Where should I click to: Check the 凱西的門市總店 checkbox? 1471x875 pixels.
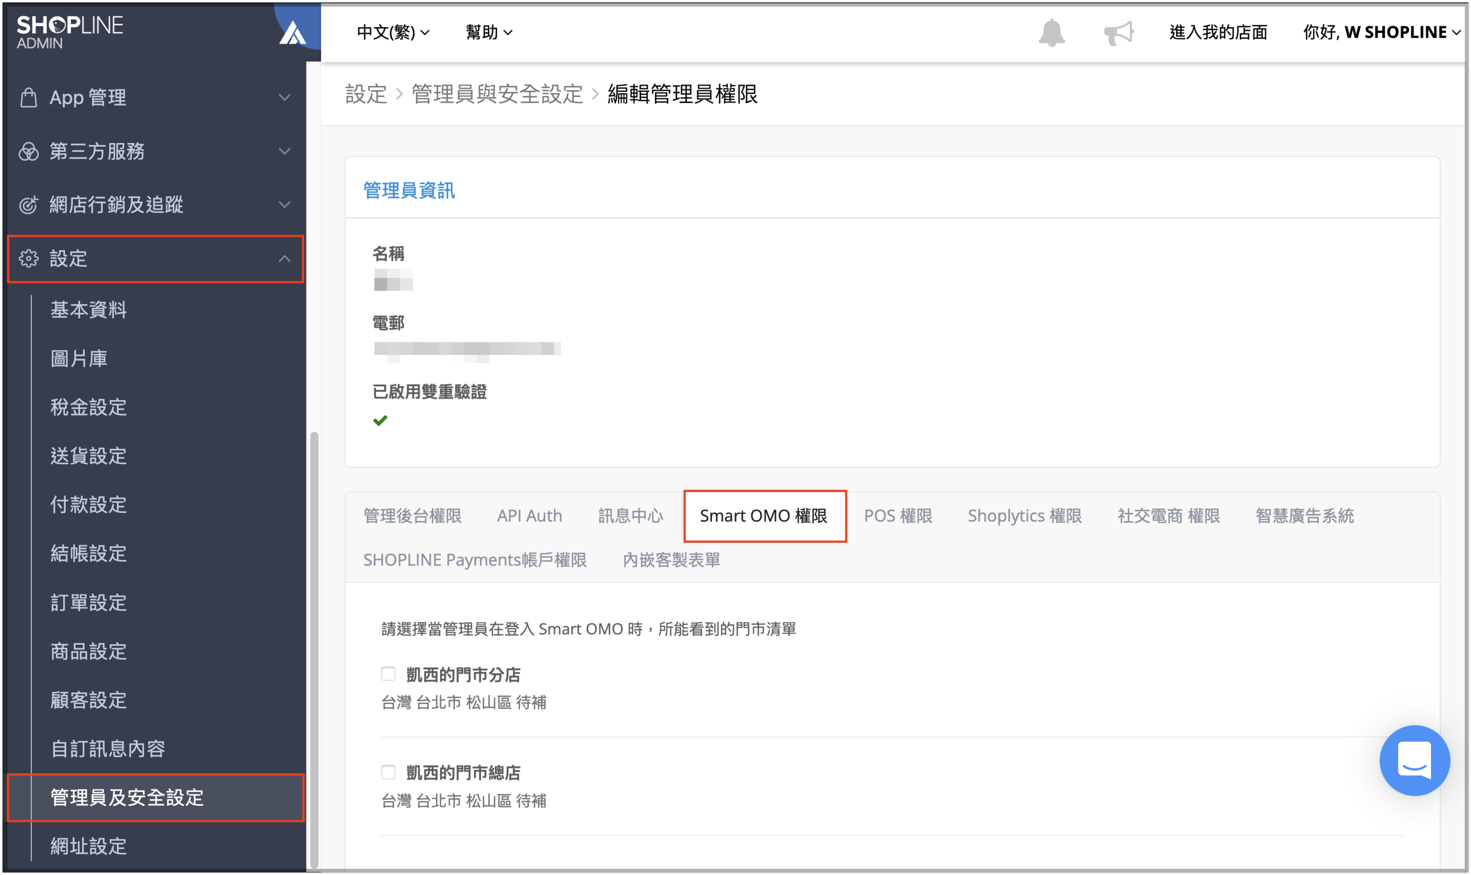[388, 772]
